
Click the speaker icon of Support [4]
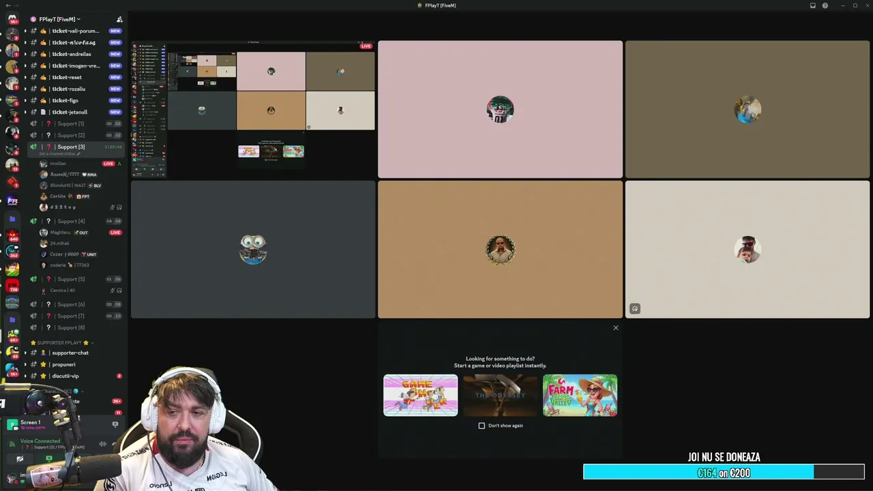tap(33, 221)
